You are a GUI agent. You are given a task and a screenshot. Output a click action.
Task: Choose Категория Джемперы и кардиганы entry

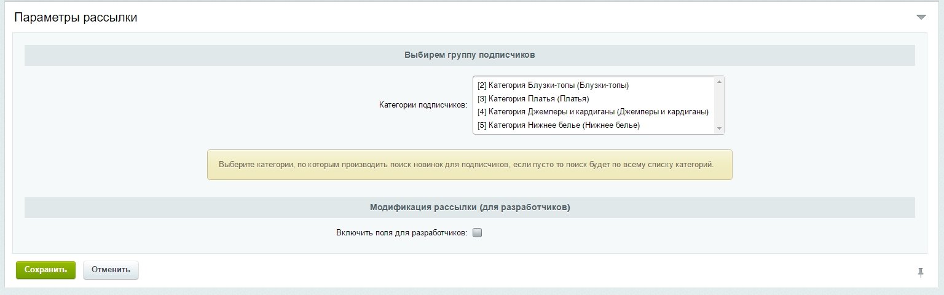click(x=593, y=112)
